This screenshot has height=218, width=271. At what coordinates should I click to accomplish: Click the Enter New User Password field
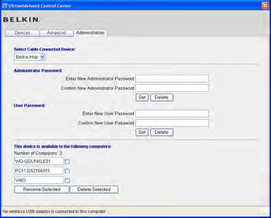click(x=172, y=113)
